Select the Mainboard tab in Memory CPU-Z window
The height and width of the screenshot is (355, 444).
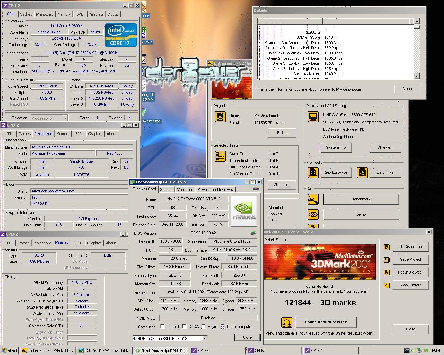tap(42, 243)
